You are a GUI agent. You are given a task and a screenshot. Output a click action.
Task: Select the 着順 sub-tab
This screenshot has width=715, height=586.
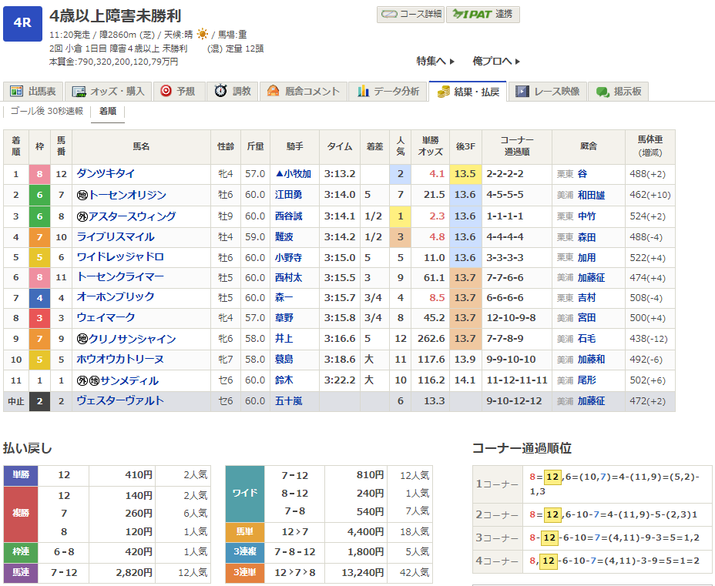[107, 111]
